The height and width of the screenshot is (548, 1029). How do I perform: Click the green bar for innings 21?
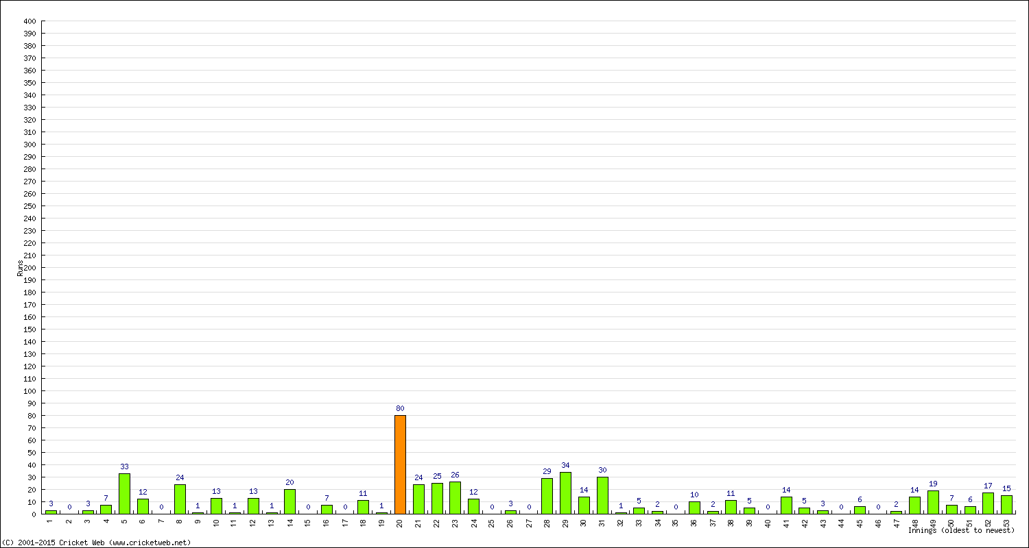(x=418, y=499)
